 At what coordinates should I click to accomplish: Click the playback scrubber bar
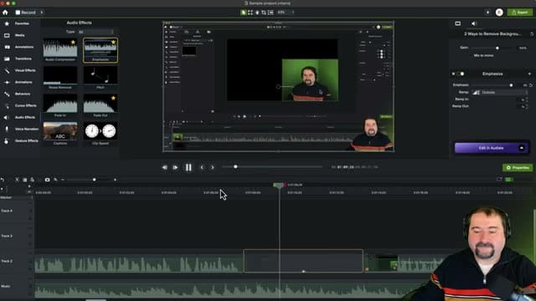pyautogui.click(x=272, y=167)
